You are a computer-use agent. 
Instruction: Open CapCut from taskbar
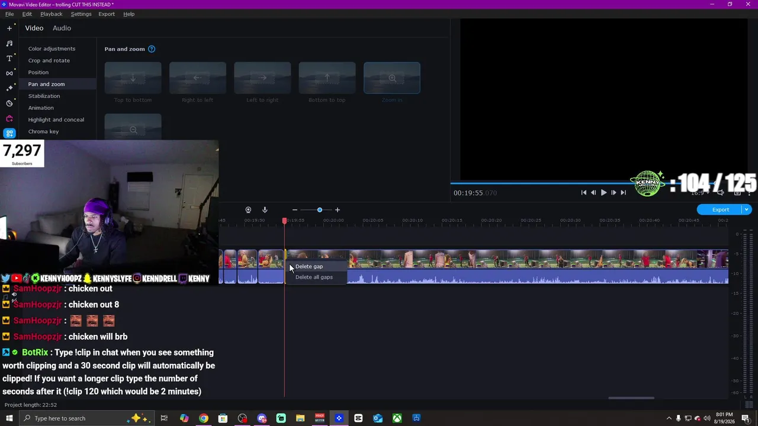point(358,418)
